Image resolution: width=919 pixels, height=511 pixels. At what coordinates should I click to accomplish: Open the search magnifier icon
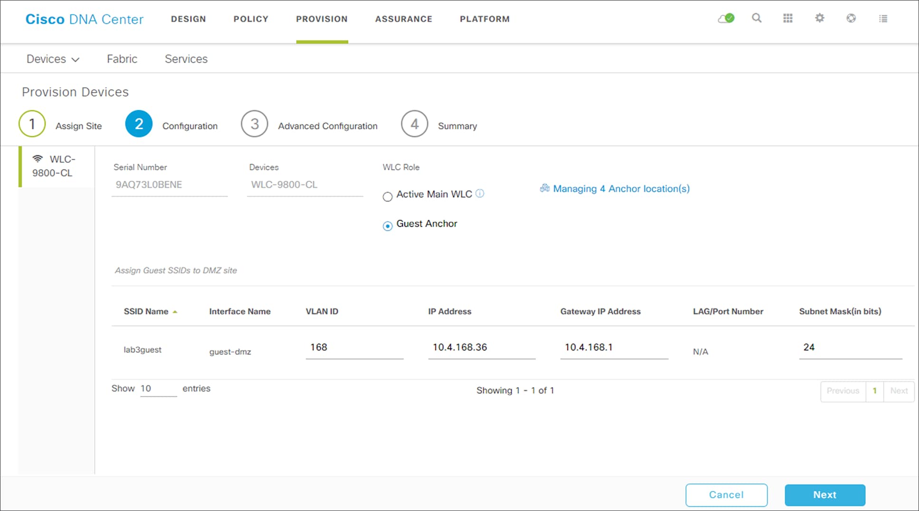coord(757,18)
